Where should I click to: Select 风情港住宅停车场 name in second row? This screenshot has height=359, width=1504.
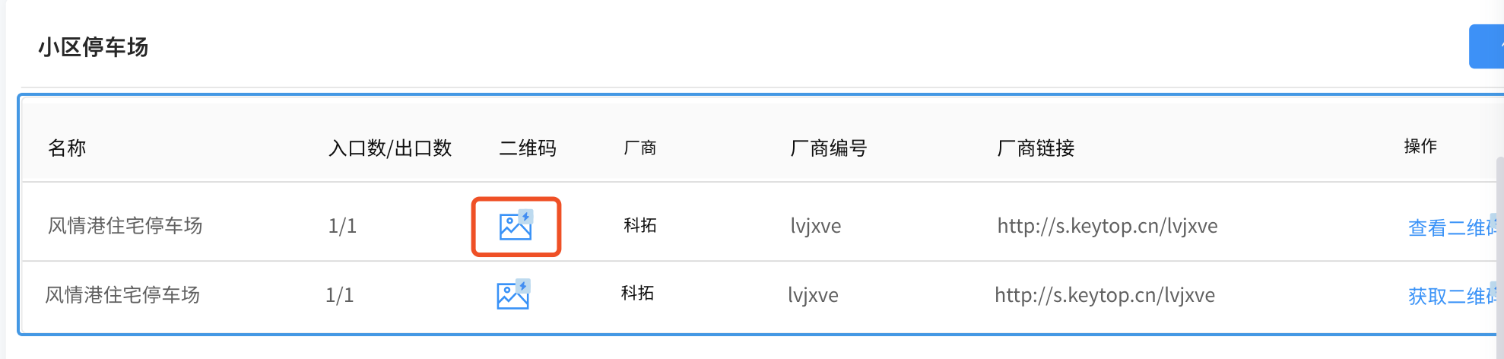[x=122, y=295]
